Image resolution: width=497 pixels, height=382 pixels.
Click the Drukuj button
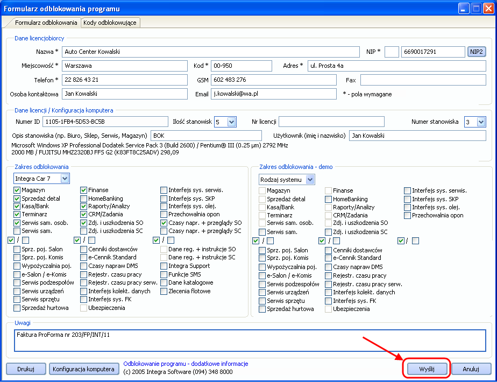(x=26, y=369)
